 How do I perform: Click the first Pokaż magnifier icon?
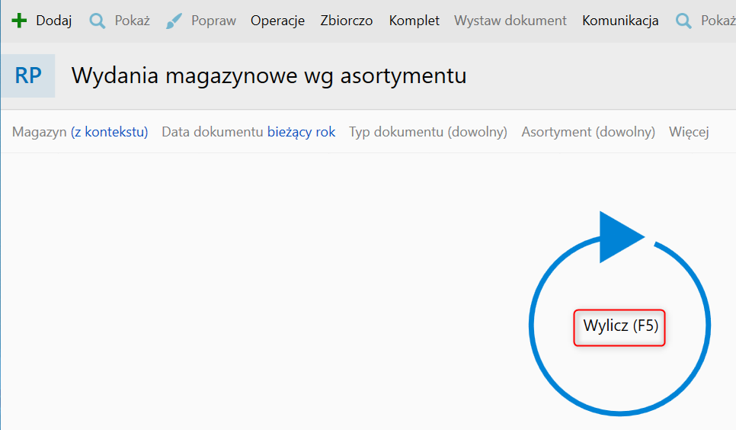tap(98, 21)
